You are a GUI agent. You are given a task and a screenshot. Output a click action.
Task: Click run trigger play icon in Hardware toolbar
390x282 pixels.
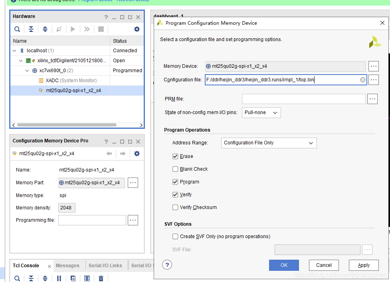pos(73,30)
